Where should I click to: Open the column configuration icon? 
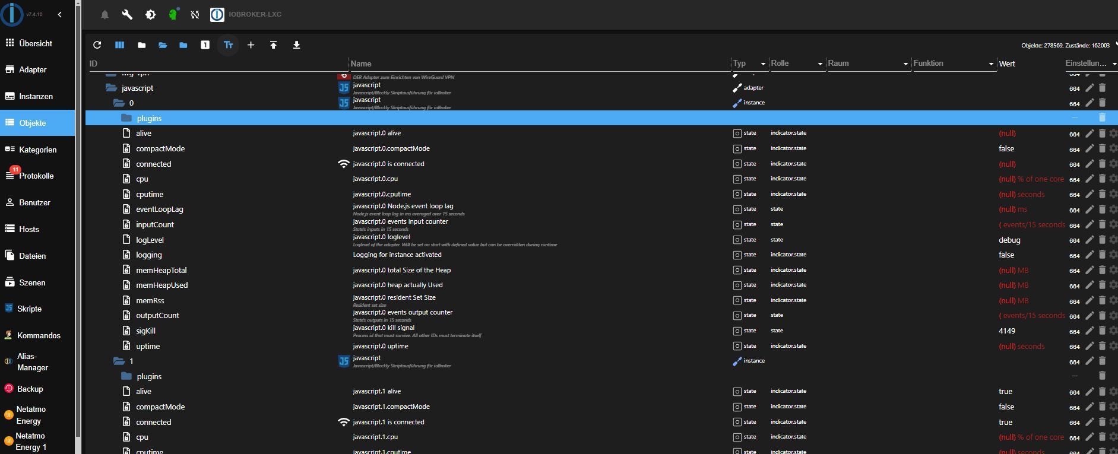point(119,45)
